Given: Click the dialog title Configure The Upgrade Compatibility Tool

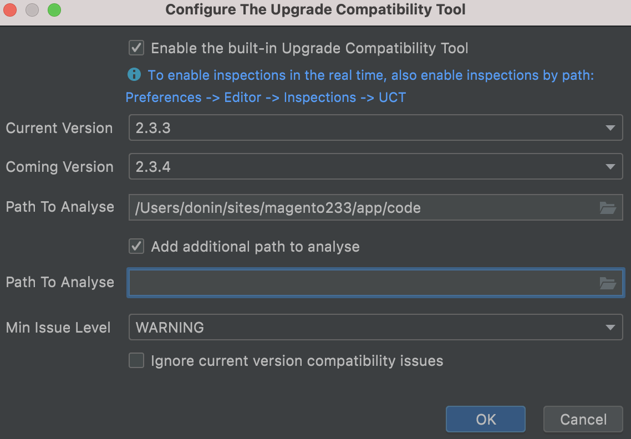Looking at the screenshot, I should (x=316, y=9).
